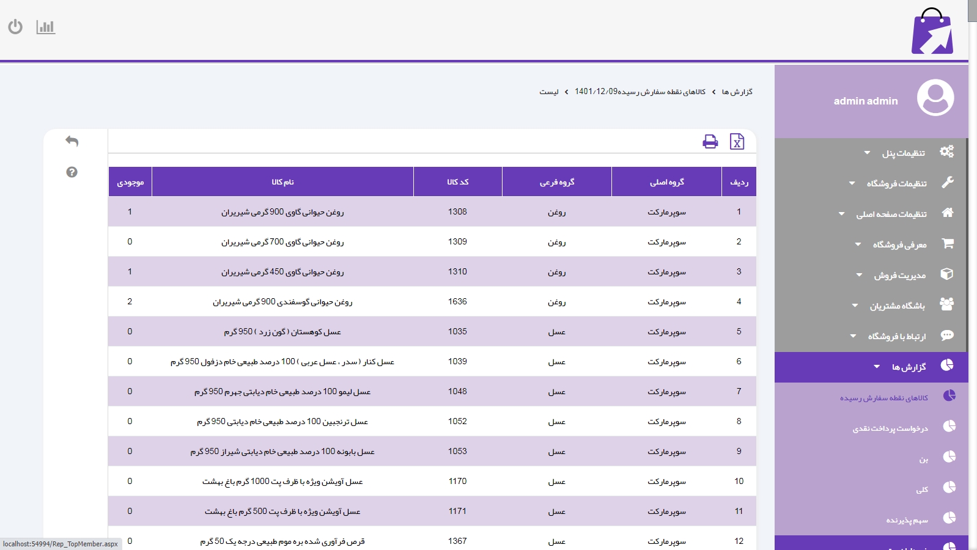Open the bar chart statistics icon

(x=46, y=27)
